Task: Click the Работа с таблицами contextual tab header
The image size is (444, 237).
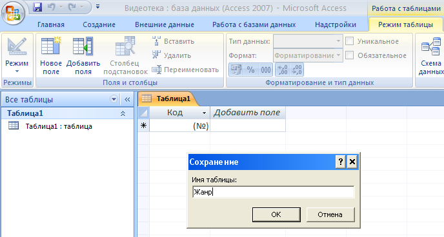Action: (406, 8)
